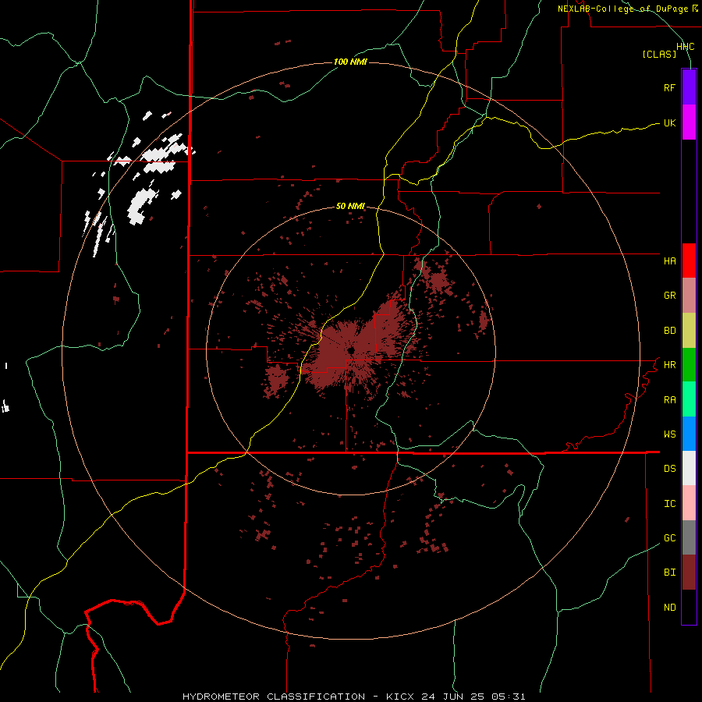
Task: Click the HHC product label
Action: pos(685,47)
